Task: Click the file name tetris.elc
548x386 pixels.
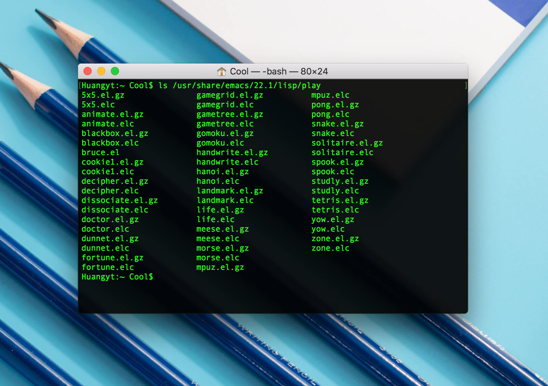Action: pos(335,210)
